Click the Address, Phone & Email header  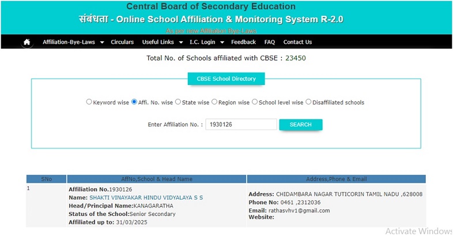336,179
